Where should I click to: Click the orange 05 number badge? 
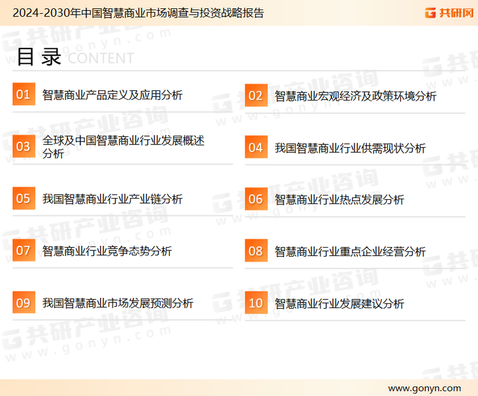click(x=24, y=198)
